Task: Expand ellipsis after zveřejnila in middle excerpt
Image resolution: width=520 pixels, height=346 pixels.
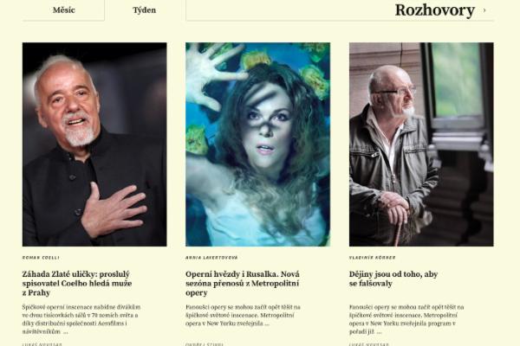Action: [267, 324]
